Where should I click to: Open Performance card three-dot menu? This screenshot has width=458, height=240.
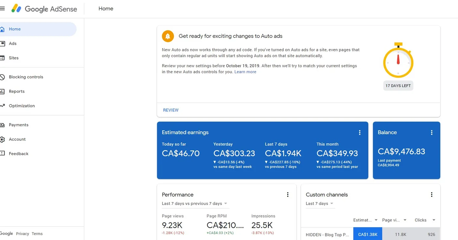pos(288,195)
